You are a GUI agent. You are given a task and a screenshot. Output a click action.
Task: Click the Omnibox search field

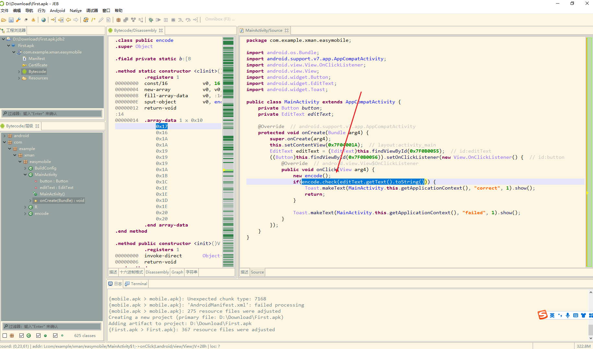(x=220, y=19)
